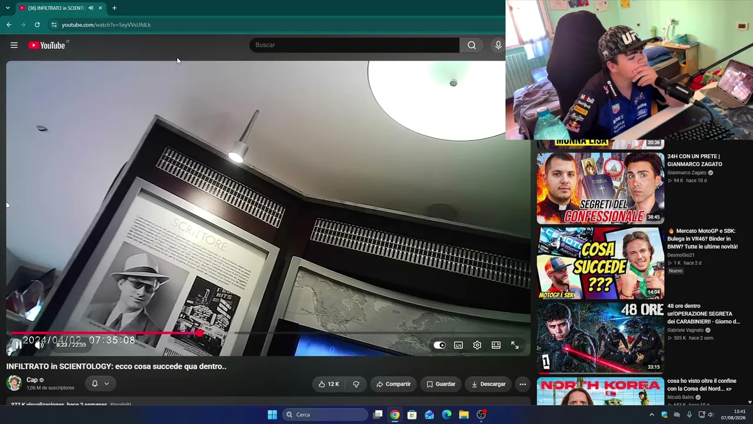The image size is (753, 424).
Task: Mute the video volume
Action: point(39,345)
